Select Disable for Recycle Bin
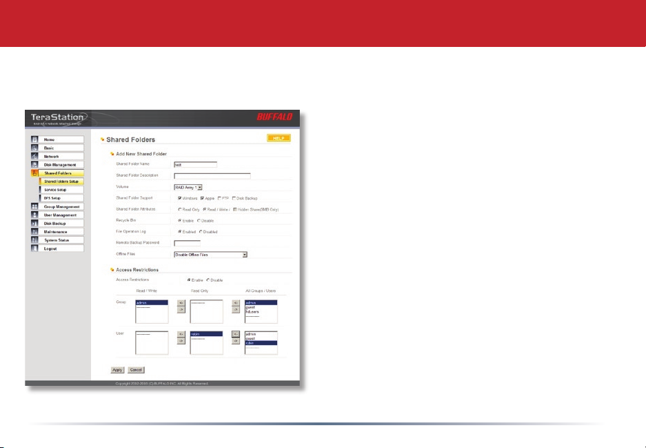The image size is (646, 448). (199, 221)
